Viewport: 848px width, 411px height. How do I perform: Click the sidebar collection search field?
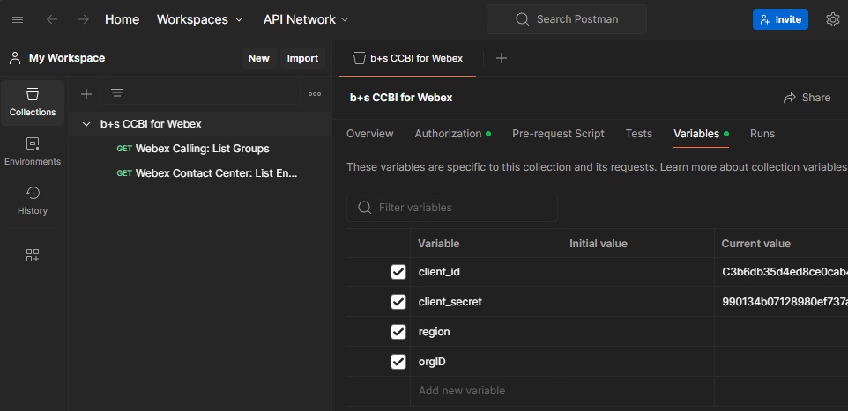point(200,94)
